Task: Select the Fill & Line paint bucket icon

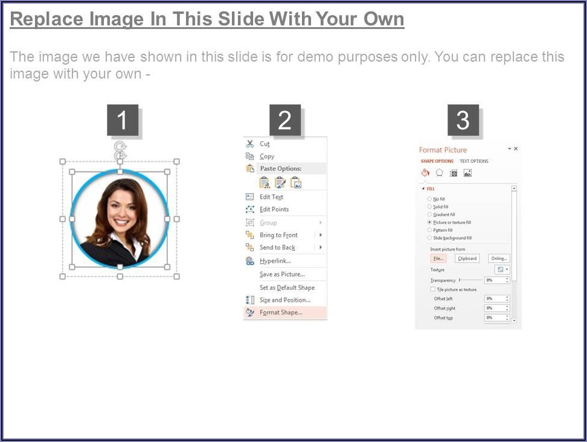Action: tap(425, 173)
